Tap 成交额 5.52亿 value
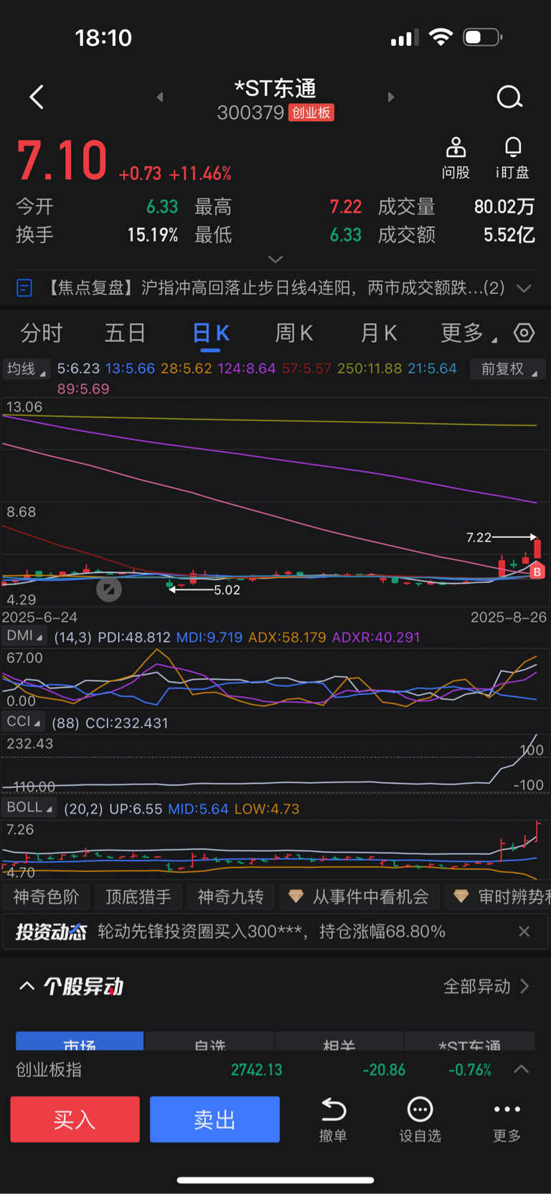Image resolution: width=551 pixels, height=1194 pixels. coord(509,235)
